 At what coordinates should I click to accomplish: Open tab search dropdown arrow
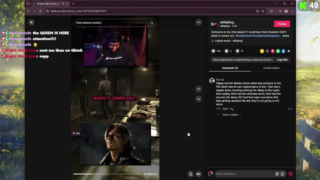tap(28, 3)
